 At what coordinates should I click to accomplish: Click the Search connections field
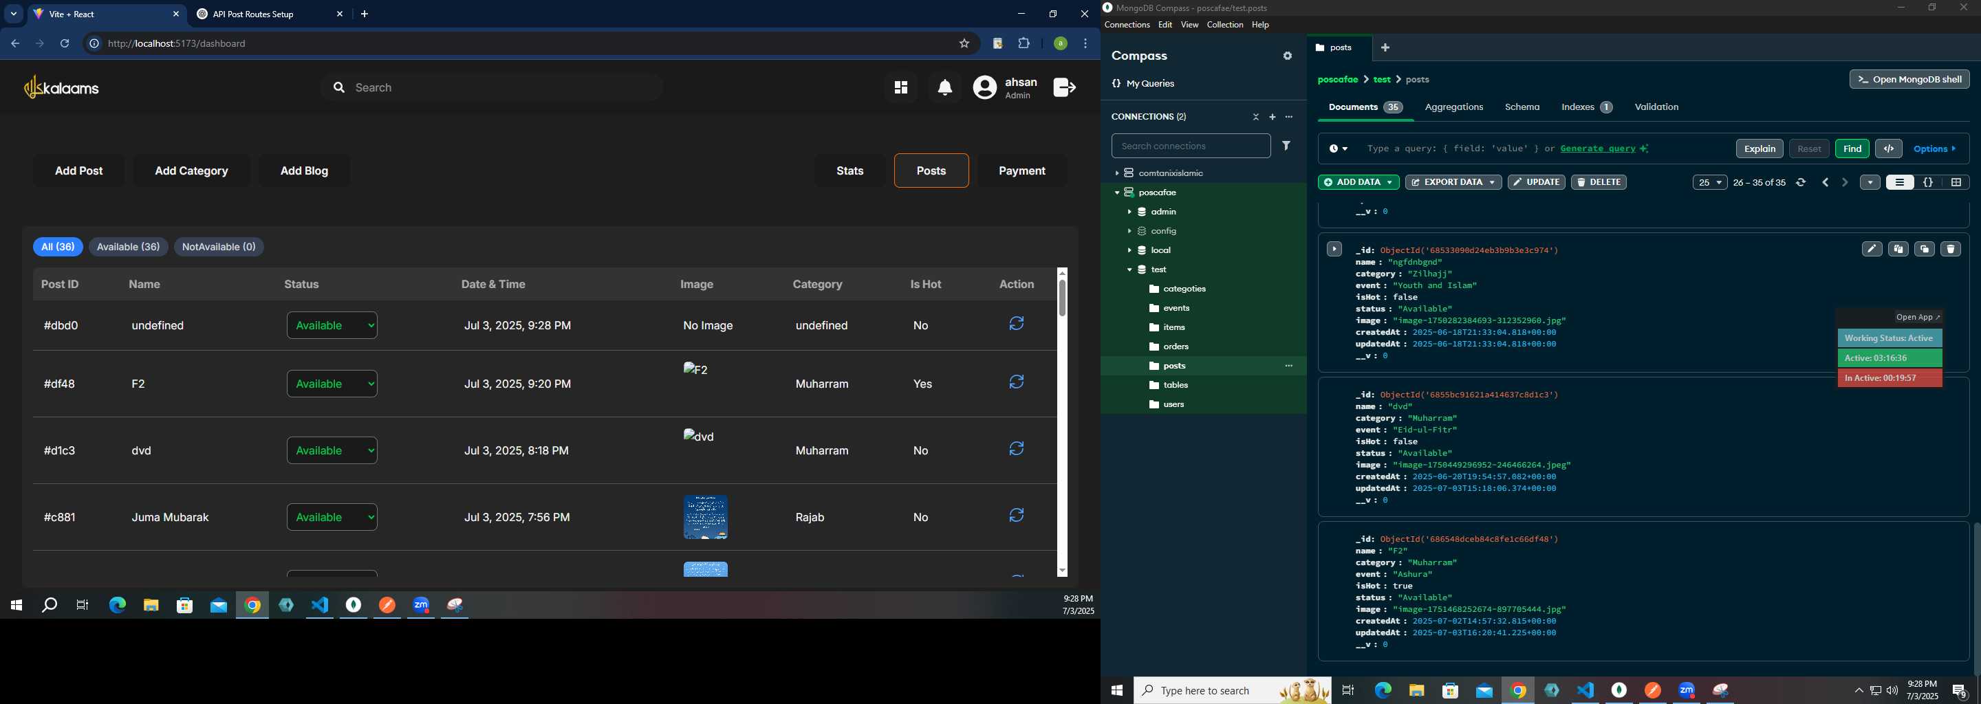1191,145
